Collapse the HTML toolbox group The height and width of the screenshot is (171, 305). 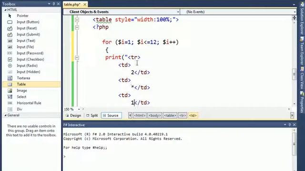pyautogui.click(x=5, y=9)
